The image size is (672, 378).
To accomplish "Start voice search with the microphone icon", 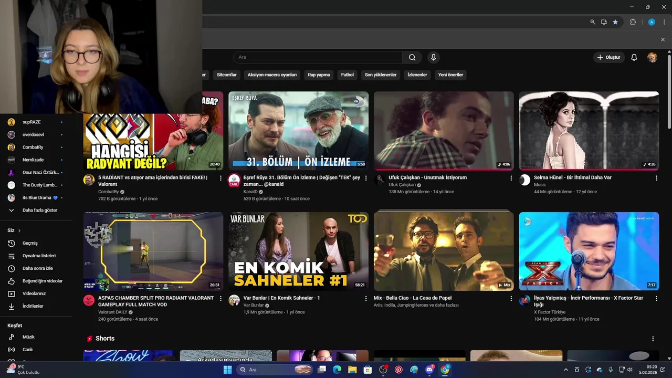I will click(433, 57).
